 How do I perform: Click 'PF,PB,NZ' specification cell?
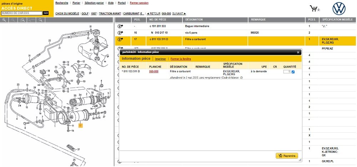[327, 49]
